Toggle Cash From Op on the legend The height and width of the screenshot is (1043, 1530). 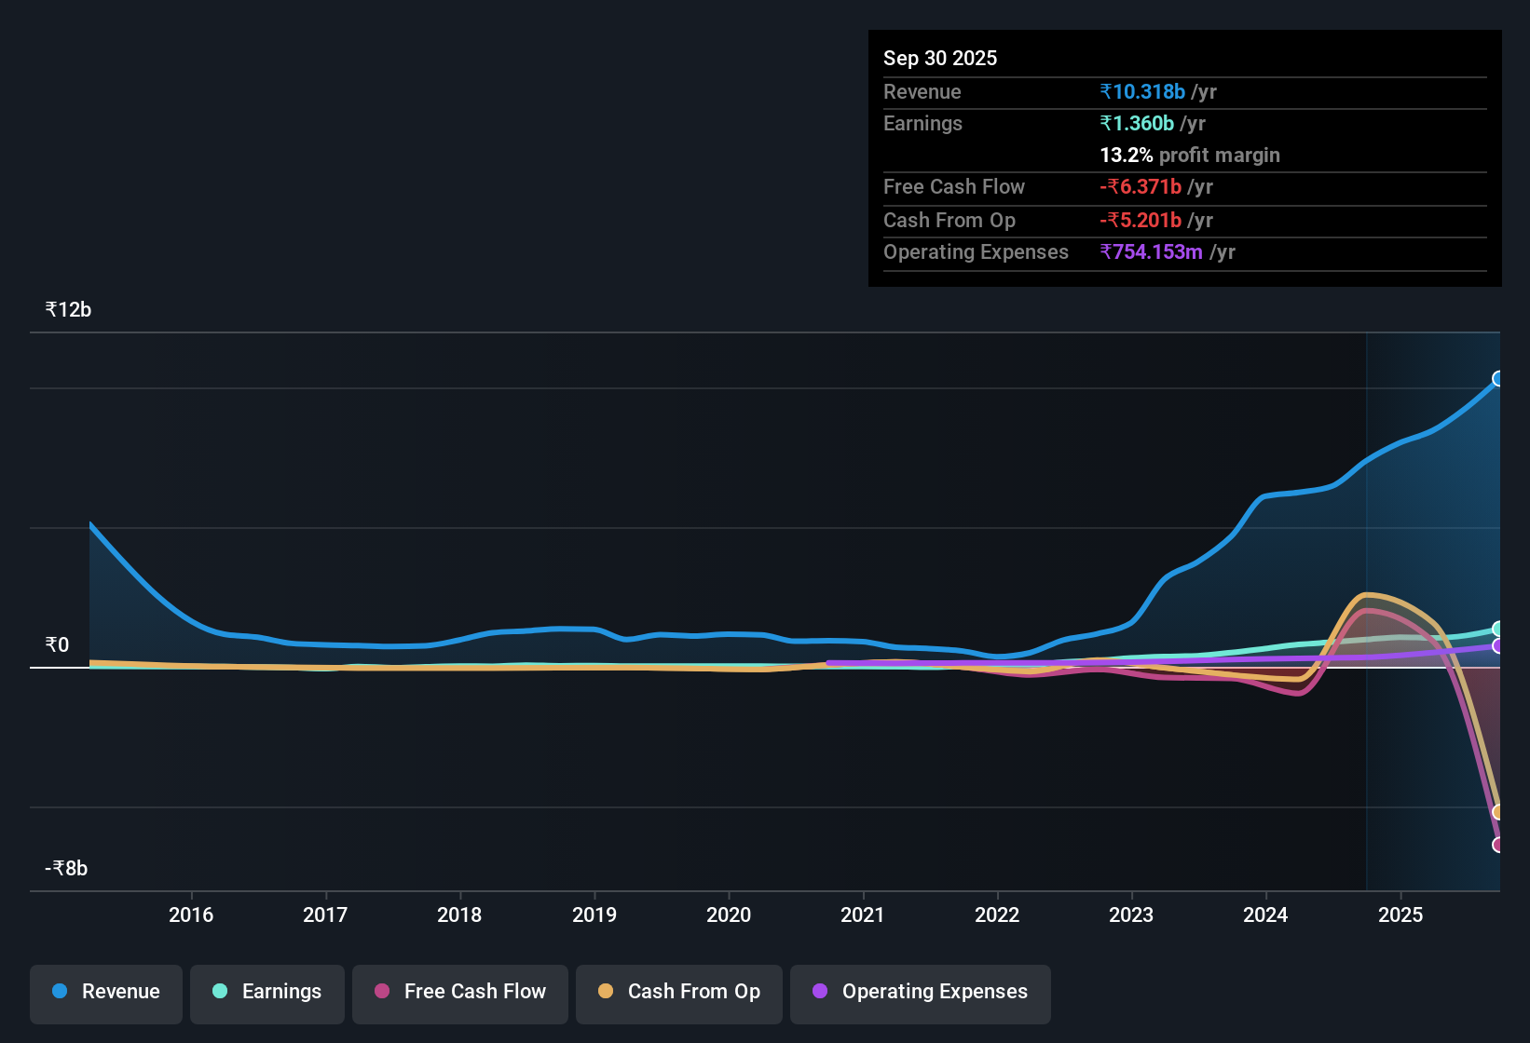click(x=678, y=993)
